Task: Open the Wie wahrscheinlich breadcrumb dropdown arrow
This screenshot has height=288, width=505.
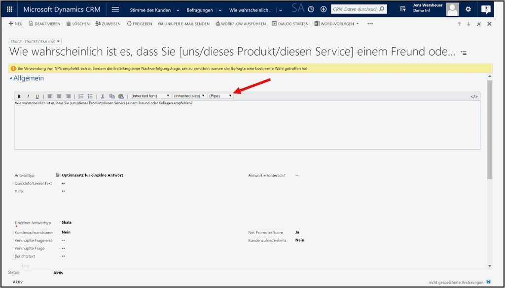Action: (x=281, y=10)
